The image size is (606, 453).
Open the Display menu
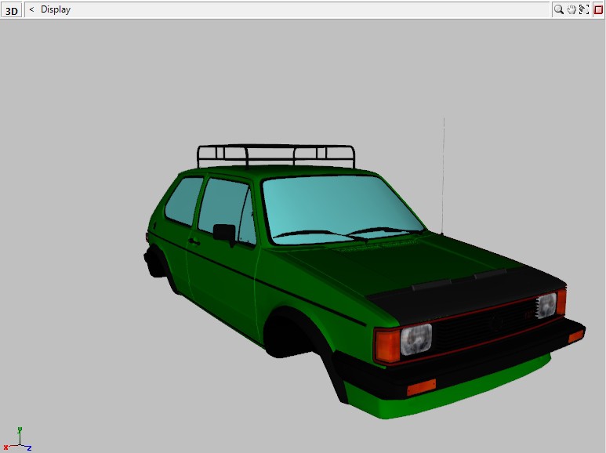coord(56,9)
